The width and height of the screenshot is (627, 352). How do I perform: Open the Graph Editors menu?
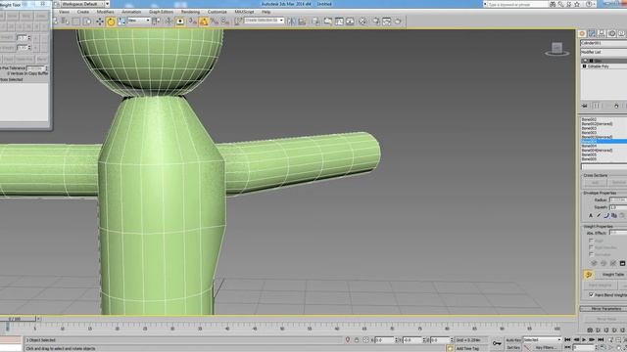pos(161,12)
